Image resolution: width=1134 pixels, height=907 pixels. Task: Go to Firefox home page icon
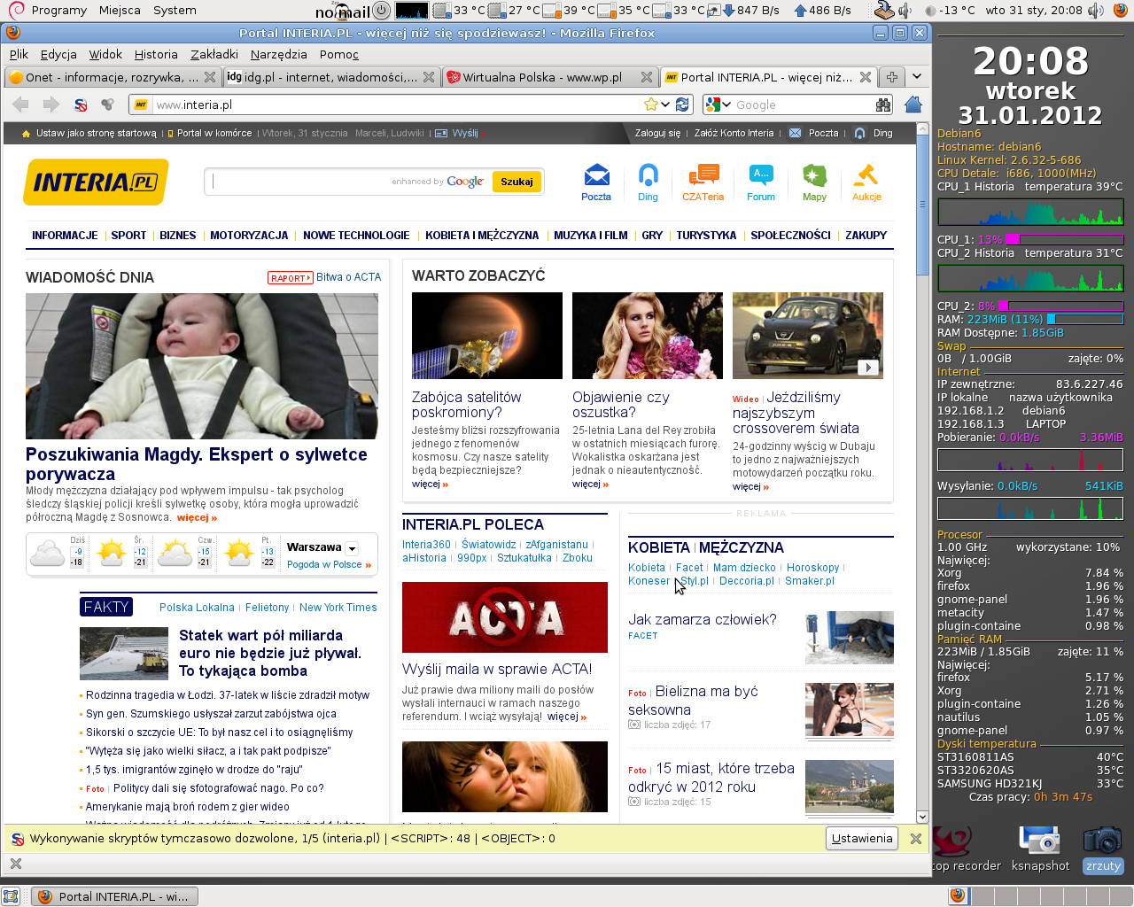pos(913,105)
